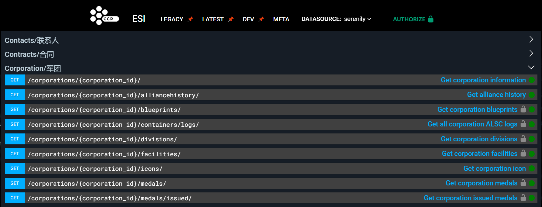Image resolution: width=542 pixels, height=207 pixels.
Task: Open Get corporation medals link
Action: coord(481,183)
